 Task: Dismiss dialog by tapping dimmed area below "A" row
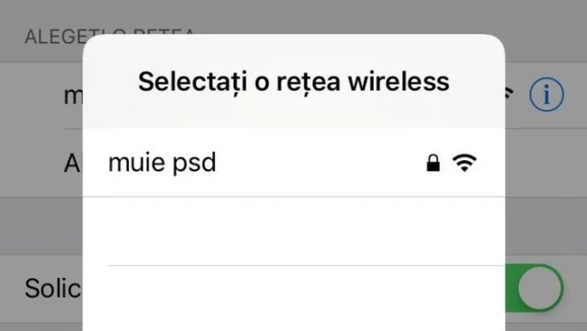42,226
